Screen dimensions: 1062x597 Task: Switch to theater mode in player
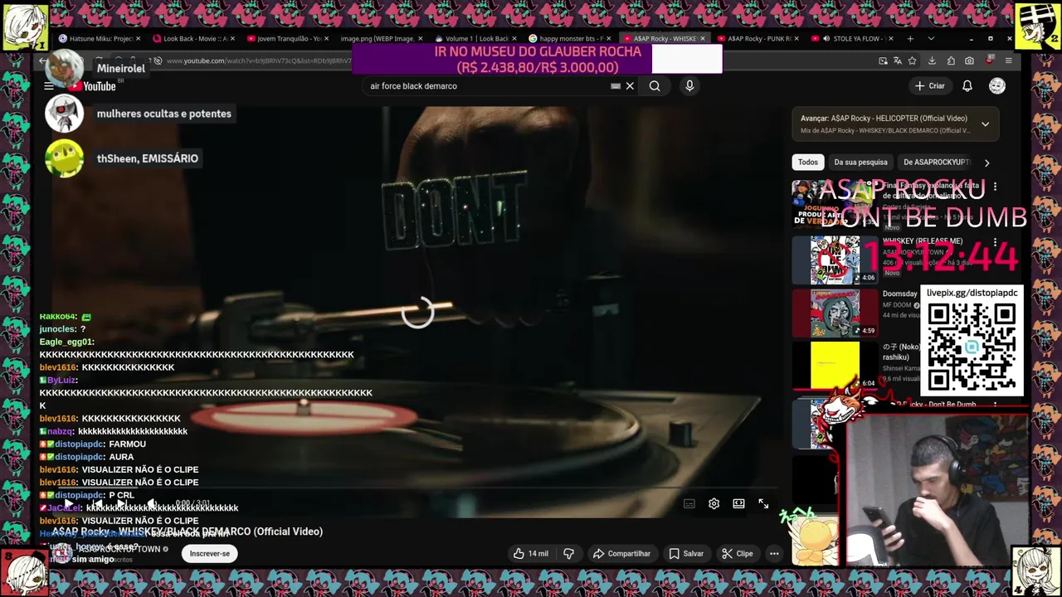pyautogui.click(x=738, y=503)
